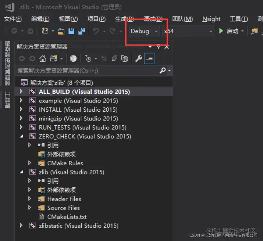The height and width of the screenshot is (241, 263).
Task: Click the New Project toolbar icon
Action: point(45,31)
